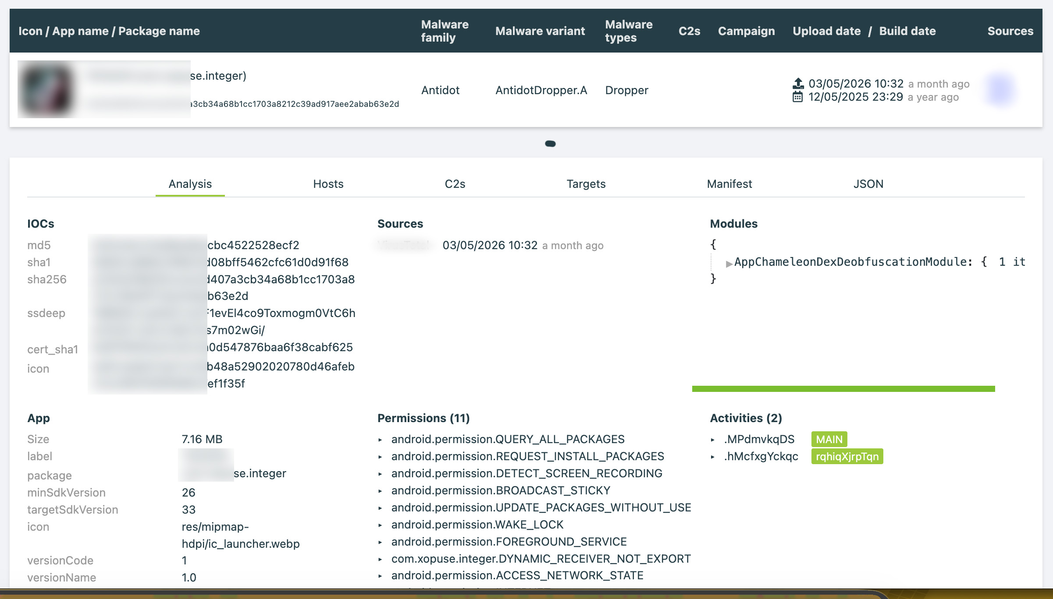
Task: Open the C2s tab
Action: point(455,184)
